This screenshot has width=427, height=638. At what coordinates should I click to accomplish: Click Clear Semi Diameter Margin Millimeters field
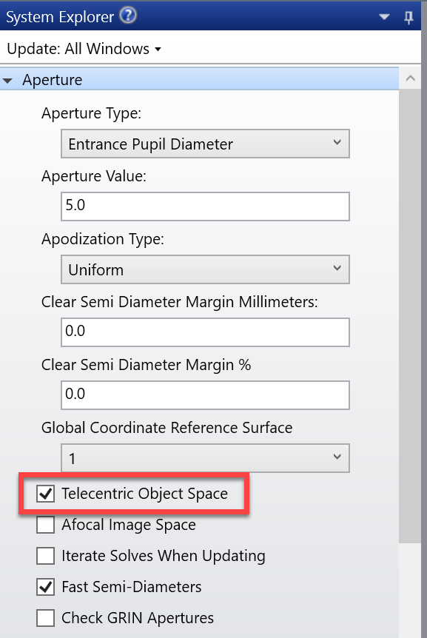(205, 332)
